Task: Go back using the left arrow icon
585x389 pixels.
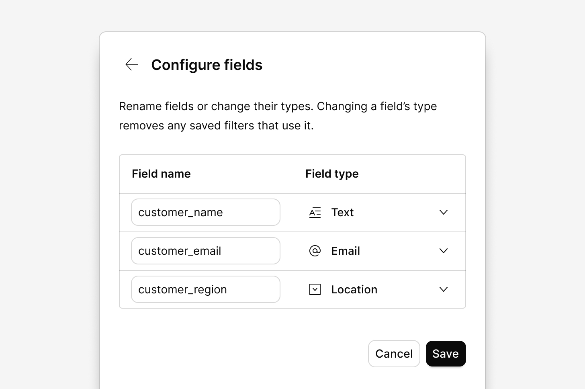Action: tap(132, 64)
